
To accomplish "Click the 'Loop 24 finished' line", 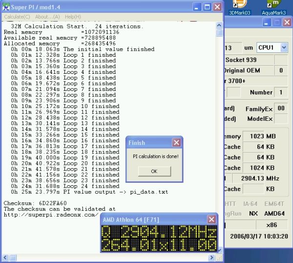I will pyautogui.click(x=65, y=186).
